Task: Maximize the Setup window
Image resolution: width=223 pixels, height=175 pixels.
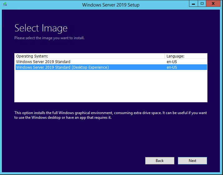Action: [202, 4]
